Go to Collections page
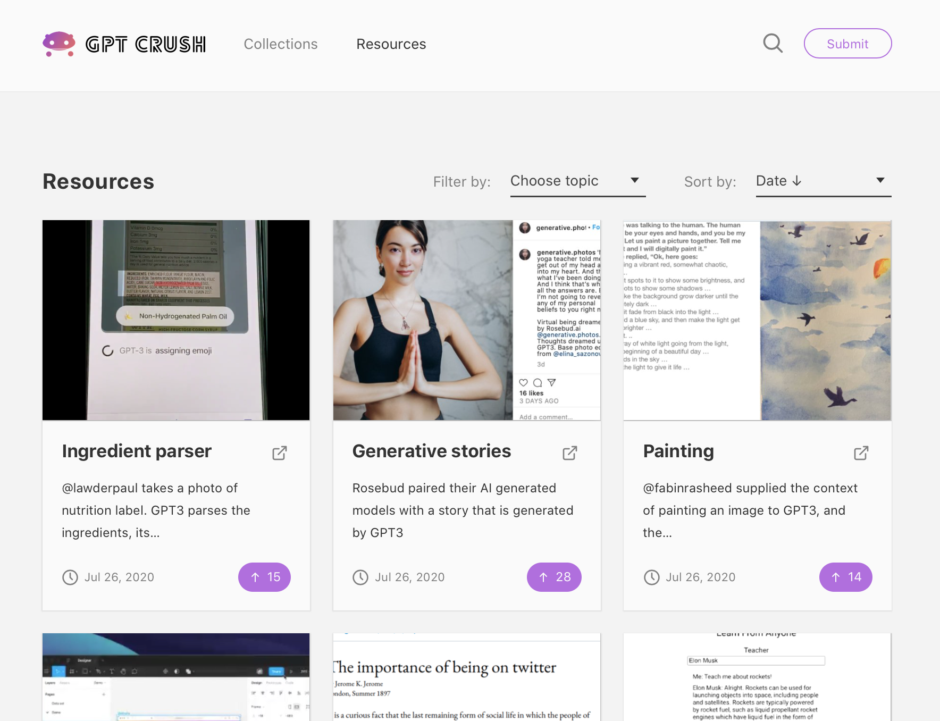Viewport: 940px width, 721px height. tap(281, 44)
